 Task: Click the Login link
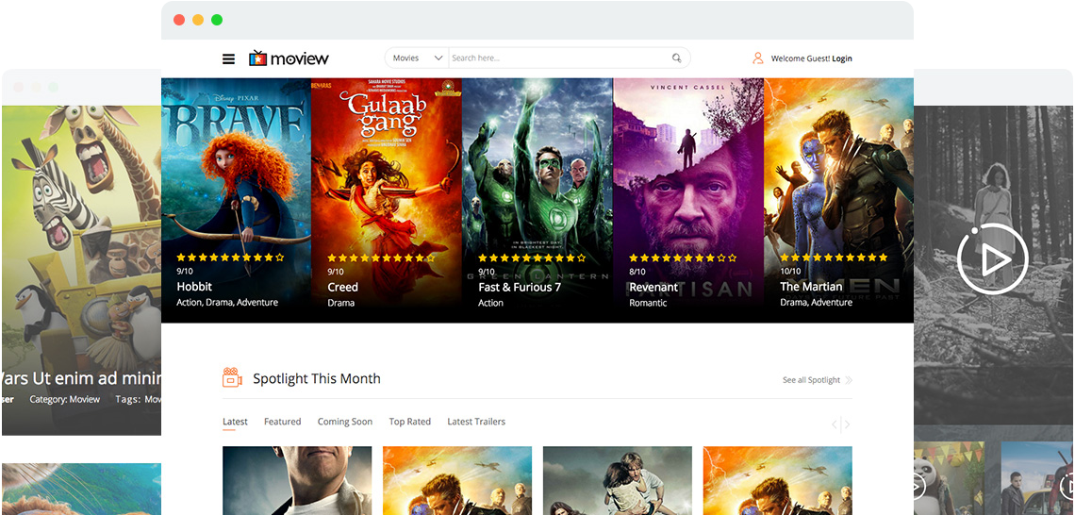(842, 59)
